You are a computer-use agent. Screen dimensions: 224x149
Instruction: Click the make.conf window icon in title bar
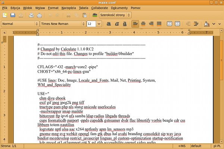[3, 3]
